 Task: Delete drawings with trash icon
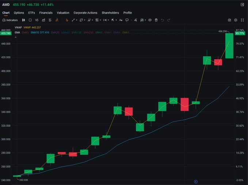coord(156,20)
